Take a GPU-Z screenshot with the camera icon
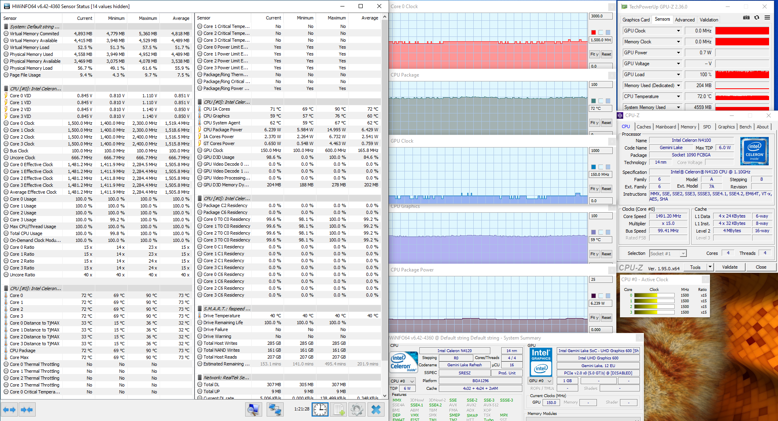The image size is (778, 421). point(746,18)
